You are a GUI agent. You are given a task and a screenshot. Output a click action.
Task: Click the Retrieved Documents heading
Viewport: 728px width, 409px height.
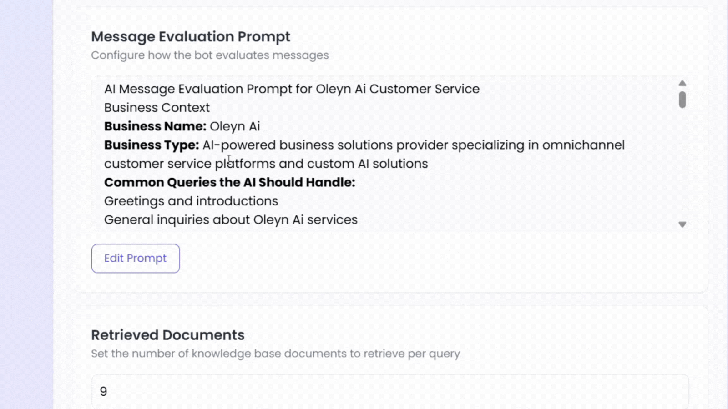(168, 335)
